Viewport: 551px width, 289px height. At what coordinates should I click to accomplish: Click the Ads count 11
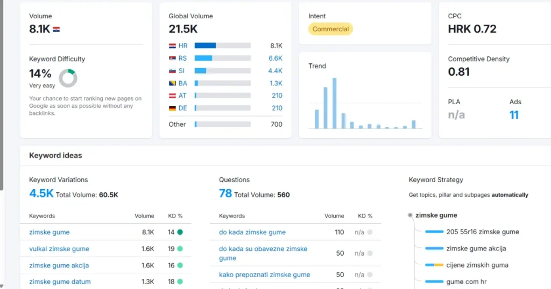point(514,115)
